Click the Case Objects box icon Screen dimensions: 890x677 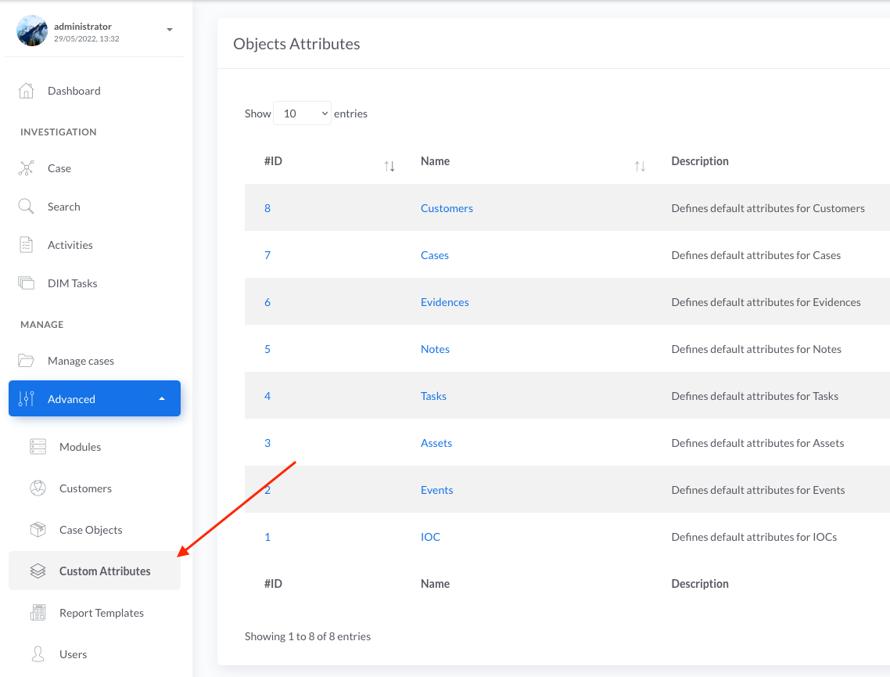tap(38, 530)
